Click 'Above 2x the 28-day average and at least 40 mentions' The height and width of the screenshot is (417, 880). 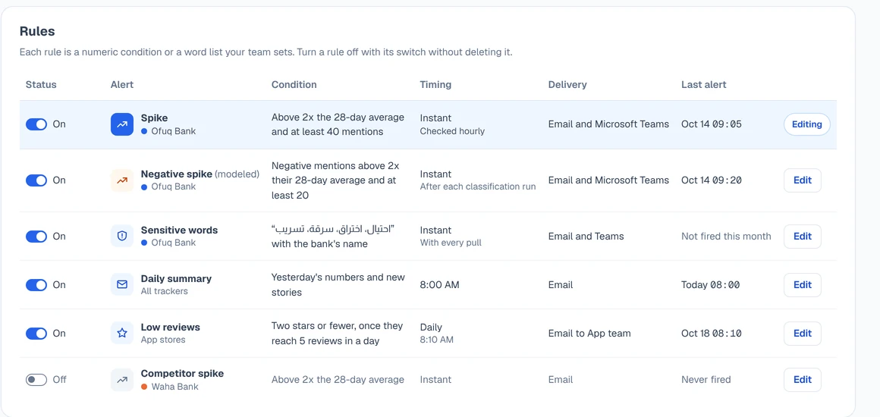click(x=338, y=124)
